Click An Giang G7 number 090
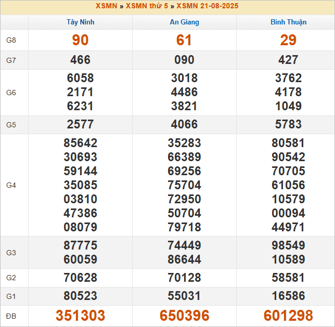The height and width of the screenshot is (327, 335). coord(184,60)
